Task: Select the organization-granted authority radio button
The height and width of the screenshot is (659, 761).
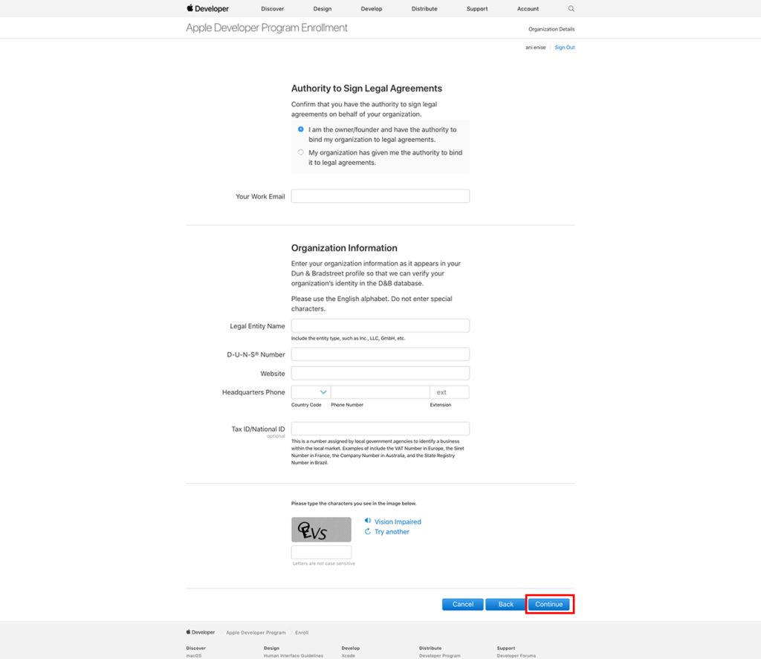Action: (x=300, y=152)
